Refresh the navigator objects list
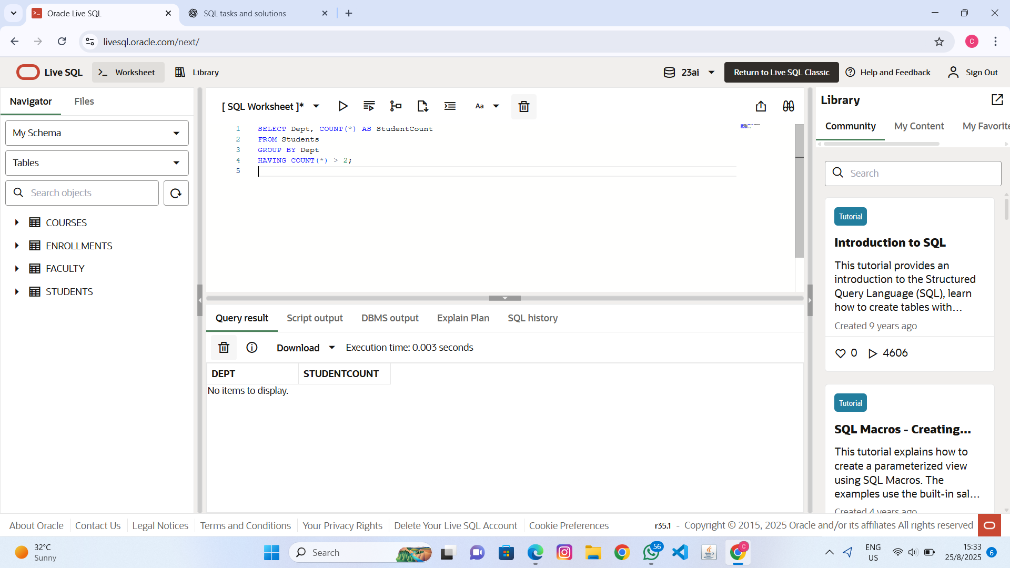Viewport: 1010px width, 568px height. pyautogui.click(x=176, y=193)
